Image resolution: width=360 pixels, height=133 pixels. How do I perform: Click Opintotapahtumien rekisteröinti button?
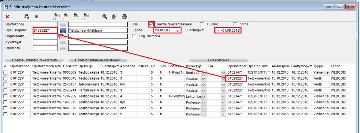(x=98, y=60)
